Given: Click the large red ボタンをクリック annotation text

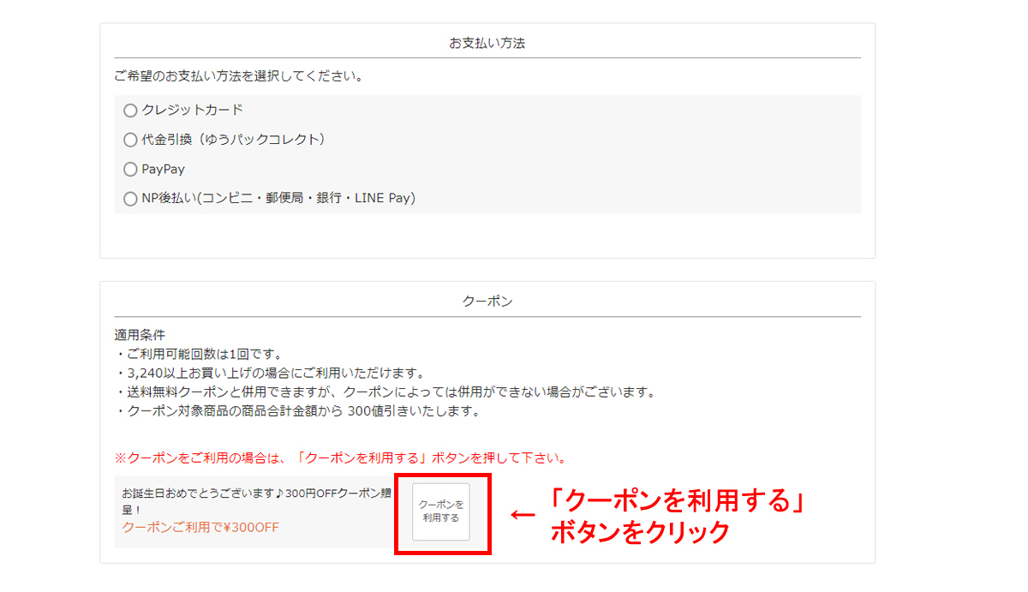Looking at the screenshot, I should pyautogui.click(x=639, y=532).
